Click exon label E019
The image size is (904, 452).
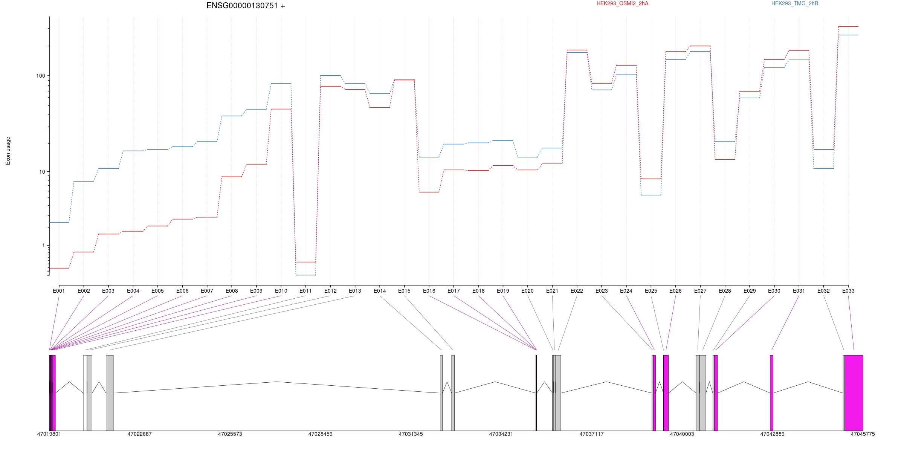(503, 291)
